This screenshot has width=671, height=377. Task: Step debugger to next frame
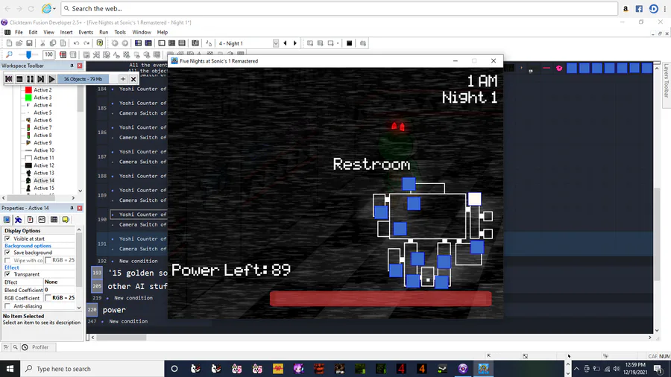point(41,79)
